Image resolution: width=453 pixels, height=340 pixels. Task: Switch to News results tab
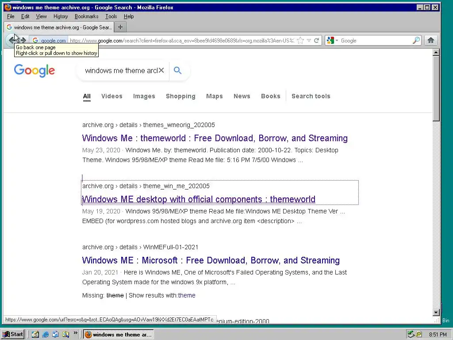242,96
